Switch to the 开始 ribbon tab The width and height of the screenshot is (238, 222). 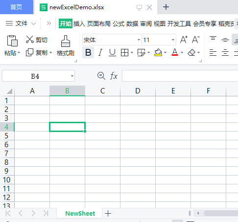[x=66, y=23]
